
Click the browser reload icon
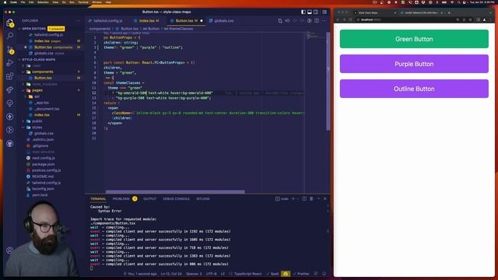tap(351, 19)
